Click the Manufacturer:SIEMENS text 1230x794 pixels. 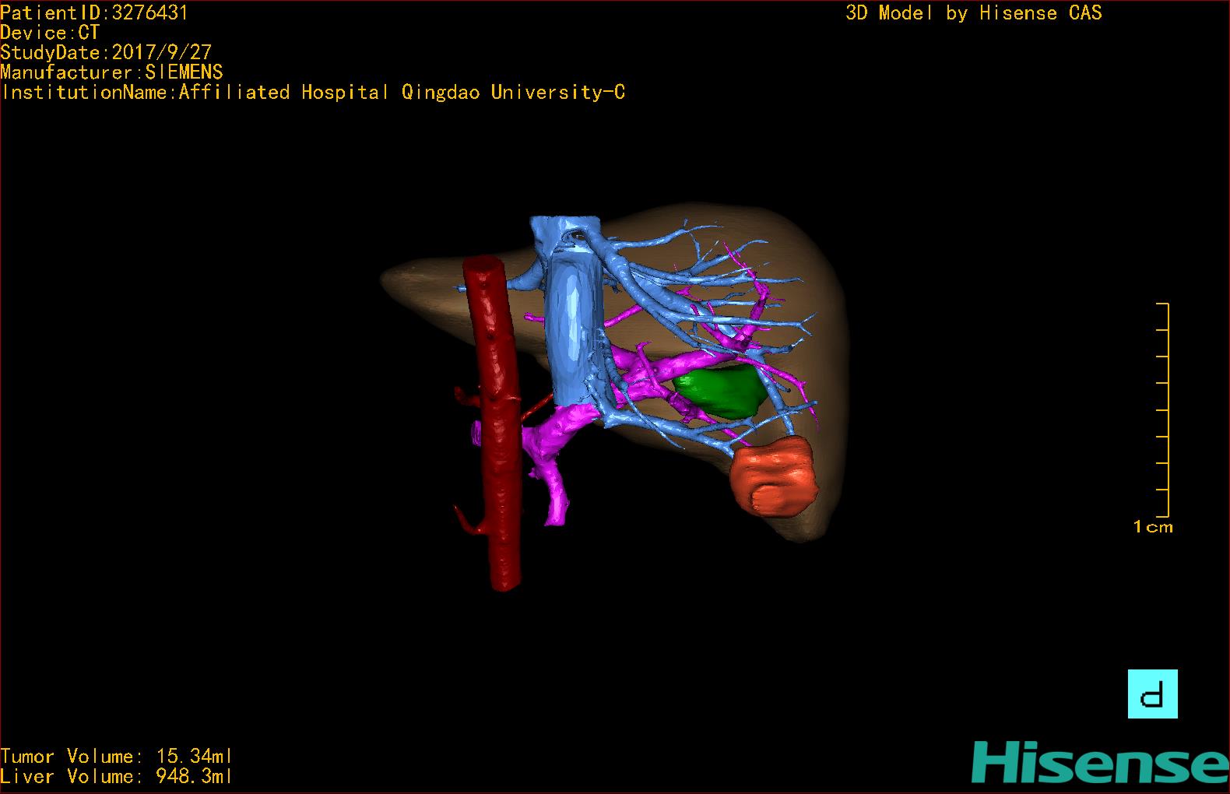coord(112,72)
